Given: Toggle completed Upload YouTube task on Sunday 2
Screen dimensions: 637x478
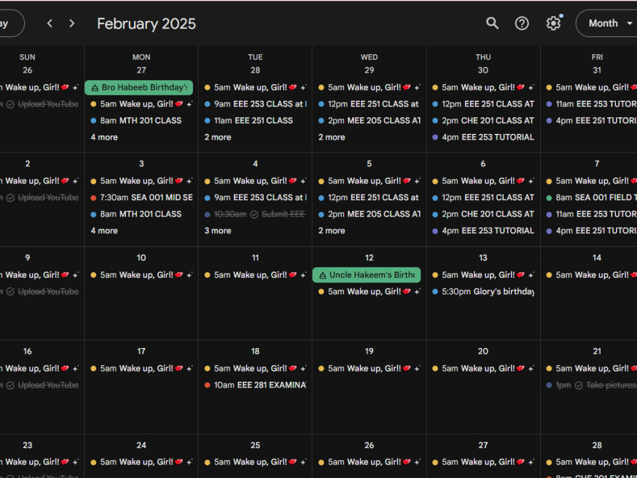Looking at the screenshot, I should coord(11,198).
